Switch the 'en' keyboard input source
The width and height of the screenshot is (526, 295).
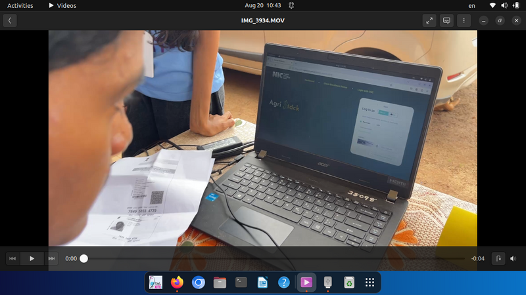click(471, 5)
